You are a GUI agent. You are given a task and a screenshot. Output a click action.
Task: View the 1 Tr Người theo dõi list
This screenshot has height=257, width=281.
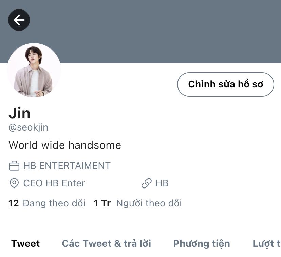[x=138, y=203]
